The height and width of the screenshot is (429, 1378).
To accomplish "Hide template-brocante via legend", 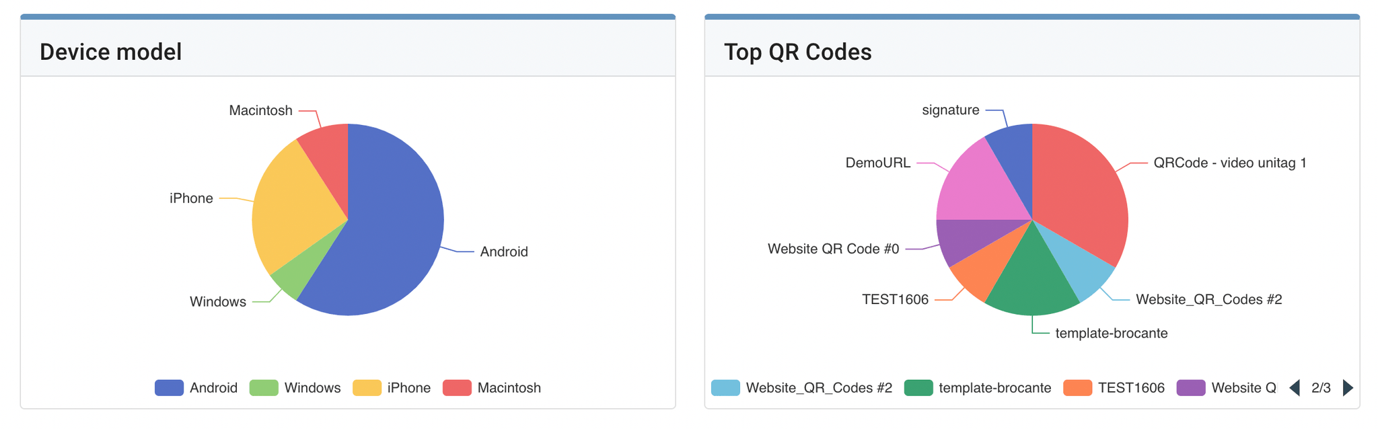I will tap(978, 388).
